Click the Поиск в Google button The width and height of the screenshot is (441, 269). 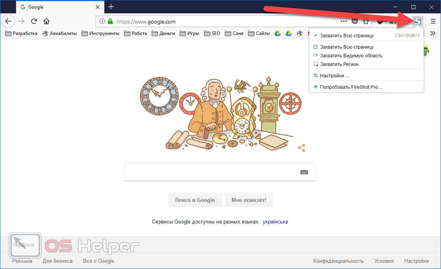tap(195, 200)
